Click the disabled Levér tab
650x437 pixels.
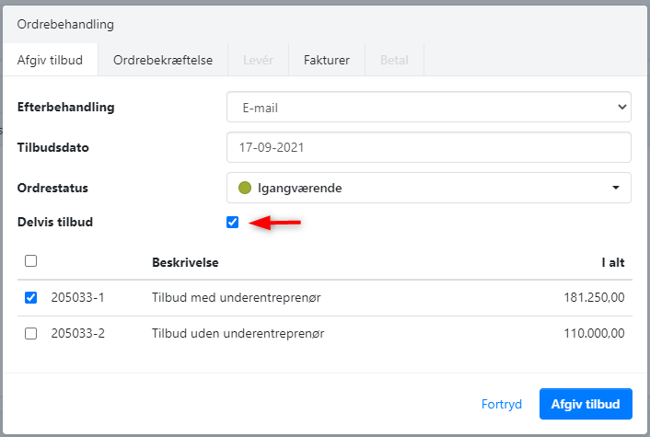(258, 61)
